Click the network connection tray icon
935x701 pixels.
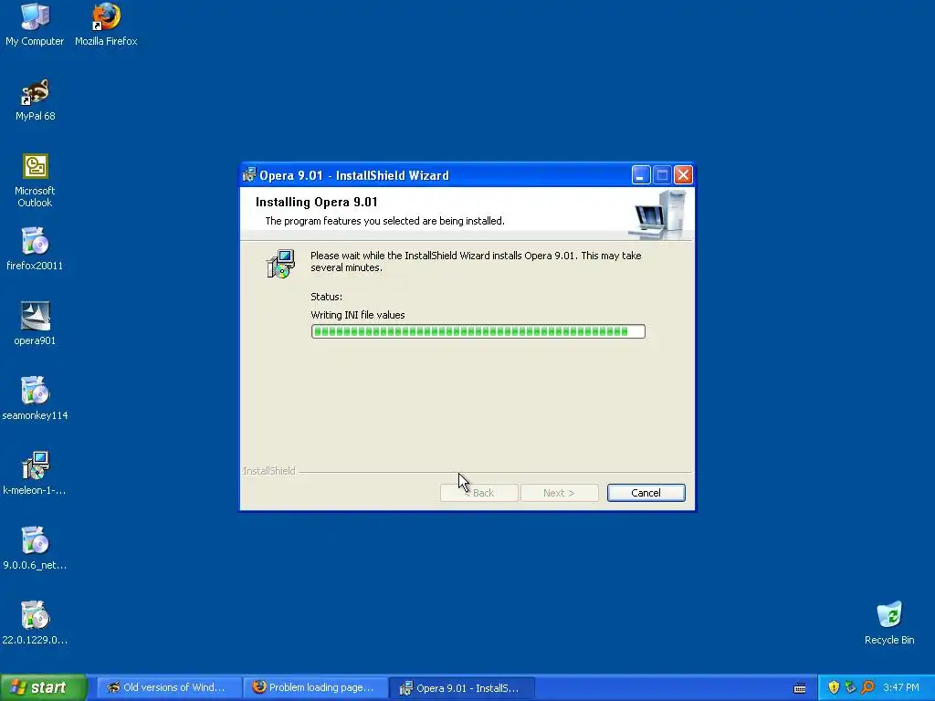850,687
